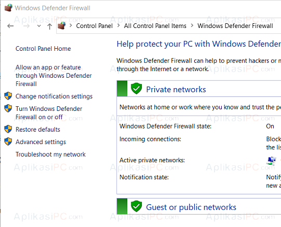281x227 pixels.
Task: Click shield icon beside Restore defaults
Action: click(8, 129)
